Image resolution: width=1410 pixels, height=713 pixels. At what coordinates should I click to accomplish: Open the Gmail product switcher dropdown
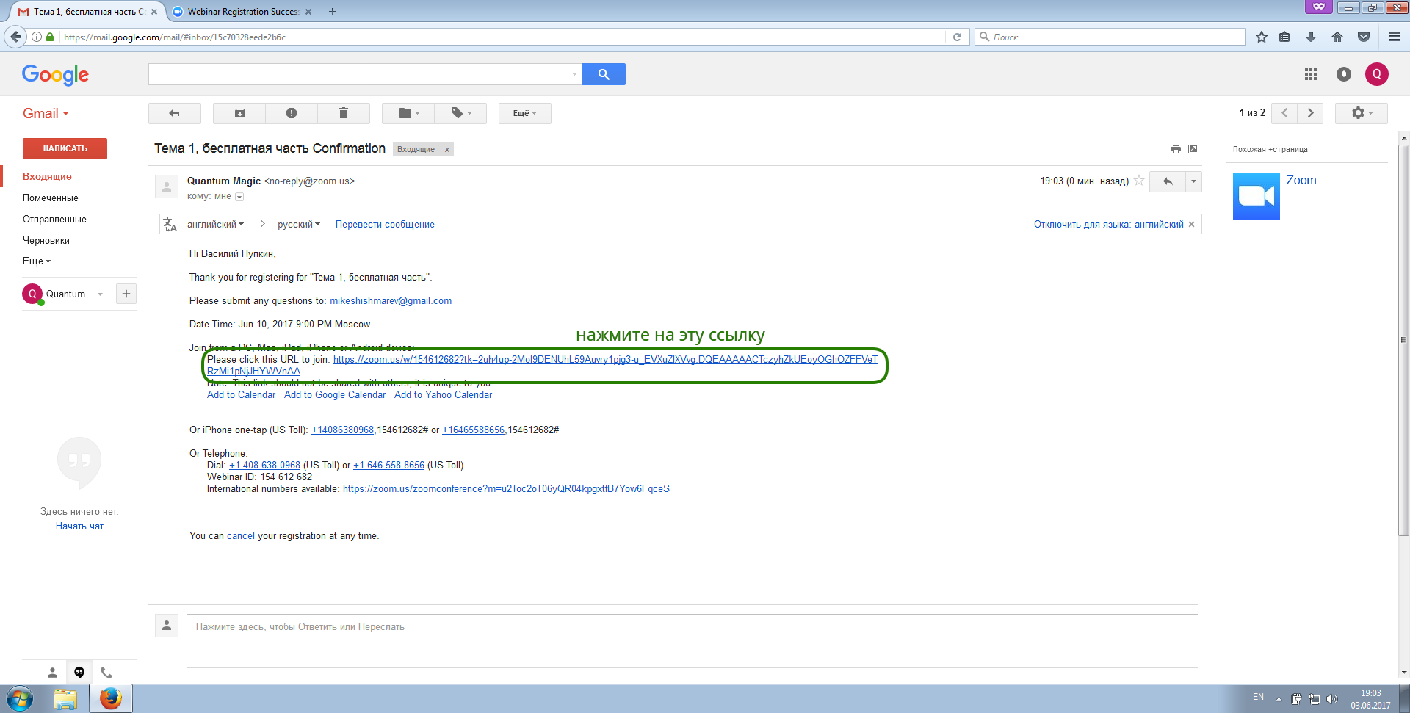(x=46, y=113)
